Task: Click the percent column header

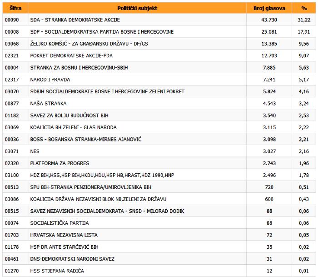Action: pyautogui.click(x=304, y=8)
